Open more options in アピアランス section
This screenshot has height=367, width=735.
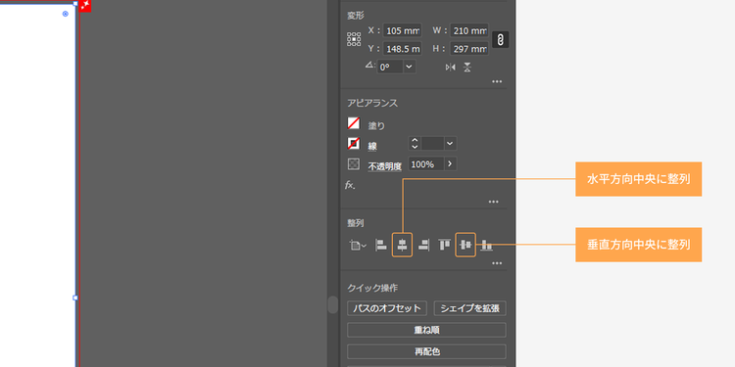click(493, 202)
